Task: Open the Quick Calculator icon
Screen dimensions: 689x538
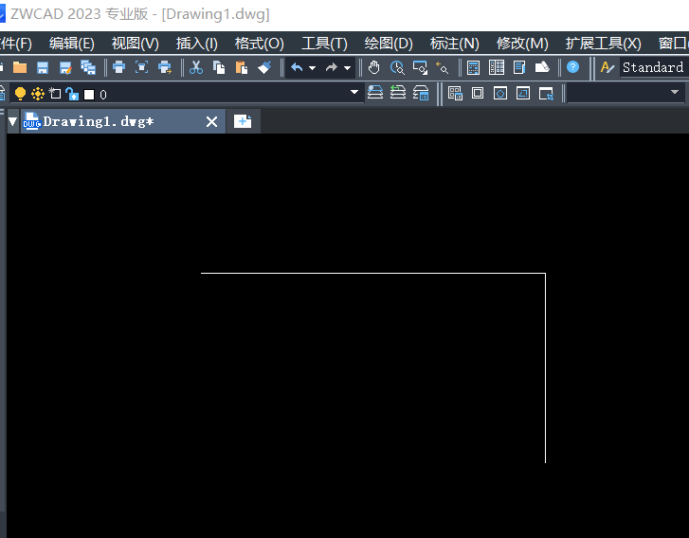Action: click(x=473, y=67)
